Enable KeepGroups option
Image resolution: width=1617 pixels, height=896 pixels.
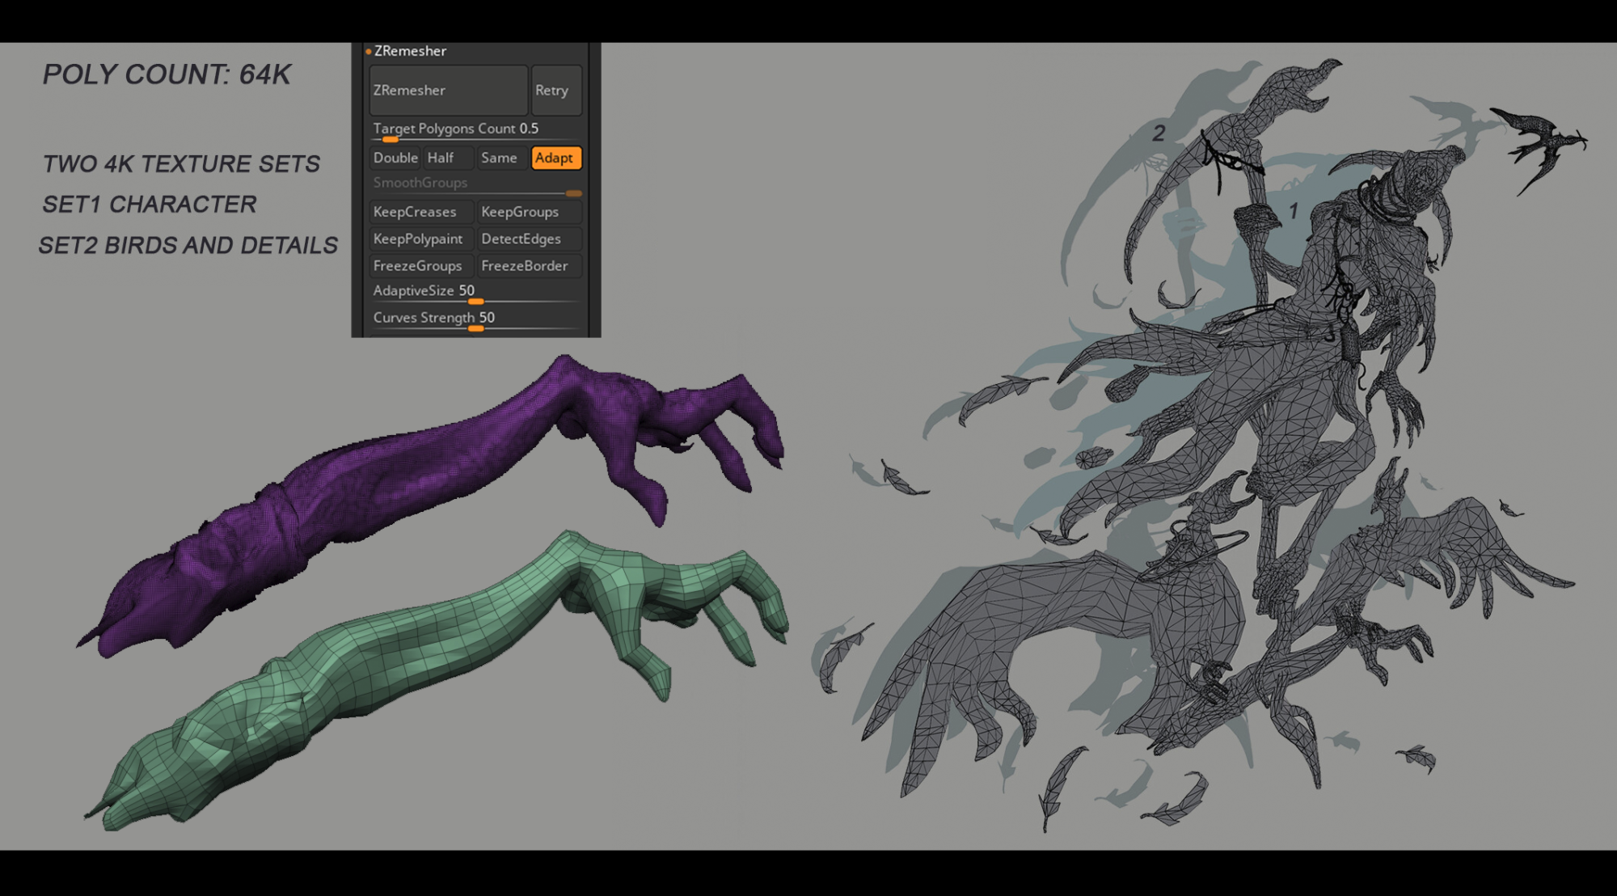[x=530, y=212]
